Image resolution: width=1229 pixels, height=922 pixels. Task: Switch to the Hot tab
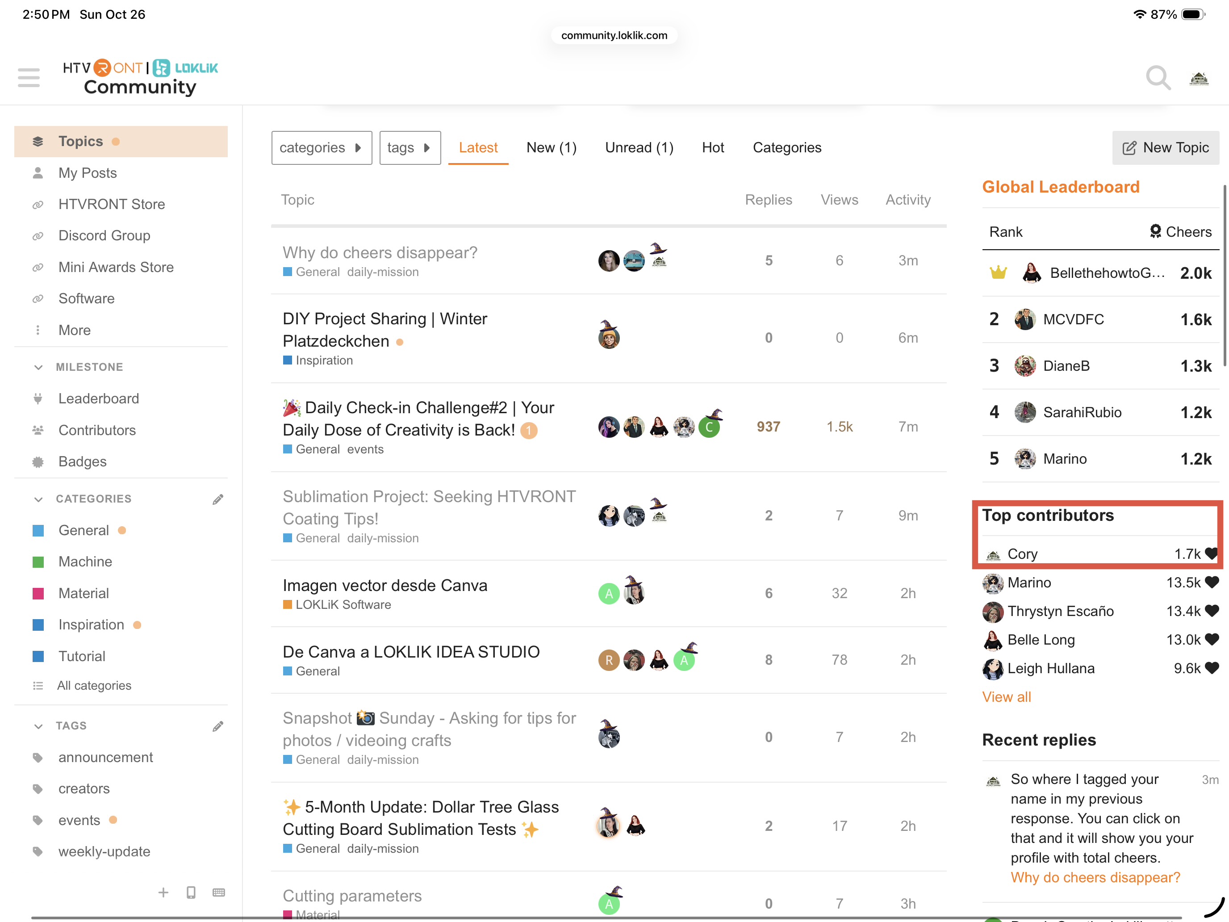pyautogui.click(x=712, y=147)
